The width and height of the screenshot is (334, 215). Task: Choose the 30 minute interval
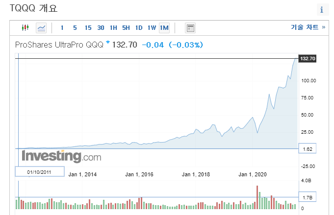coord(101,28)
